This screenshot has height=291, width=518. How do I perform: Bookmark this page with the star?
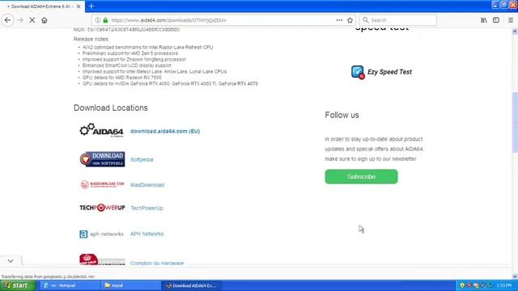[350, 20]
